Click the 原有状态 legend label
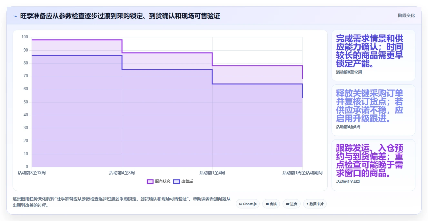This screenshot has width=428, height=221. tap(163, 181)
